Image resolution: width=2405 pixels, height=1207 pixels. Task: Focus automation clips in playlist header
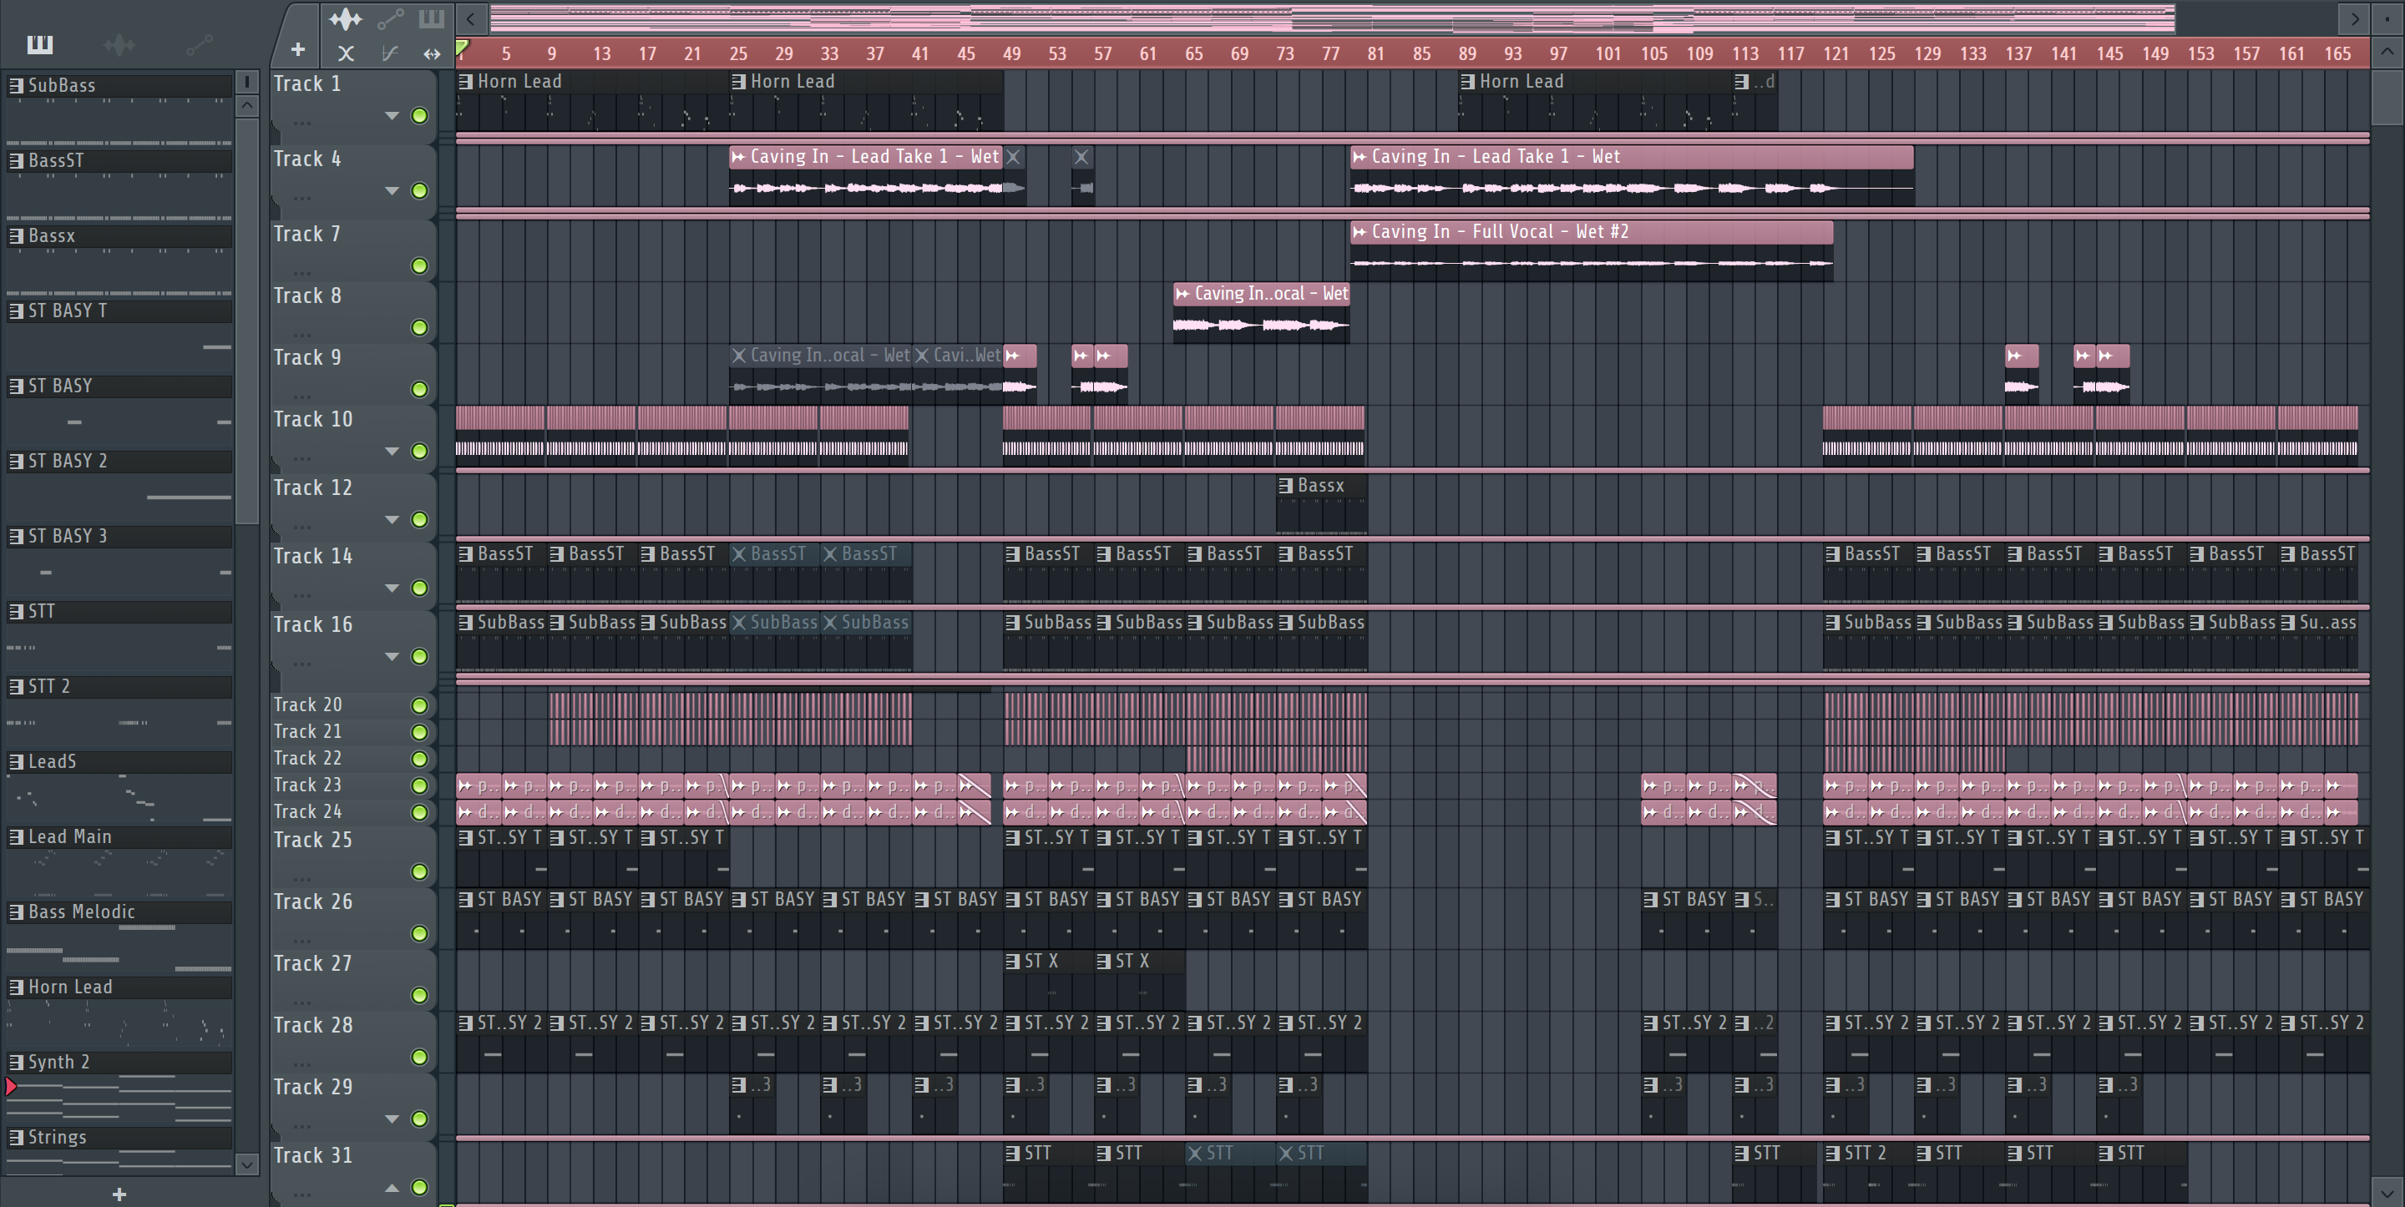pos(390,18)
